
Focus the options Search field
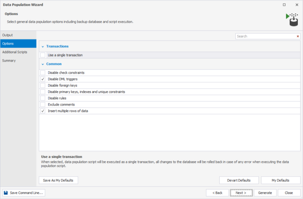tap(265, 36)
